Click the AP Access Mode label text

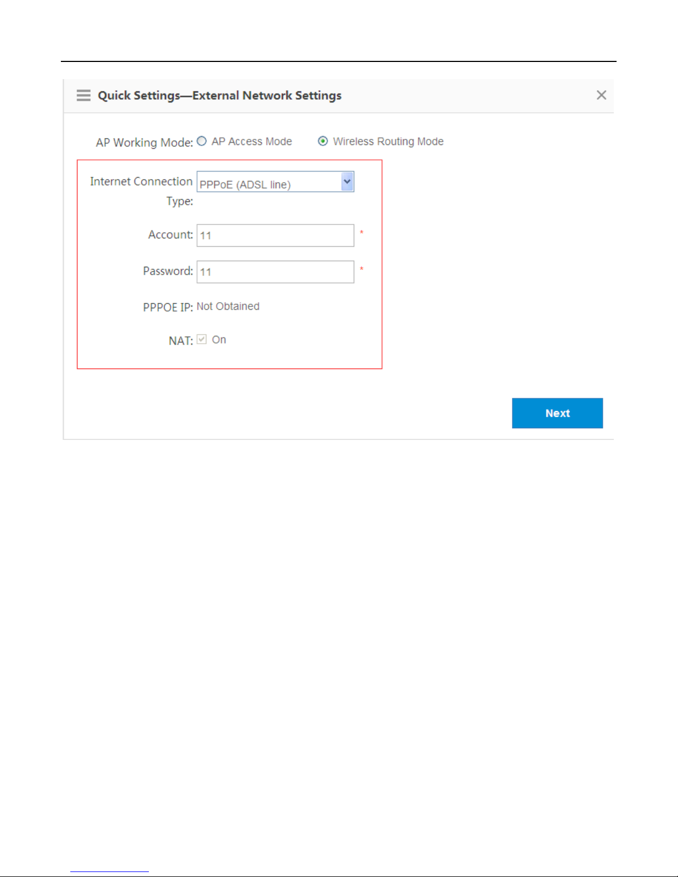click(252, 142)
